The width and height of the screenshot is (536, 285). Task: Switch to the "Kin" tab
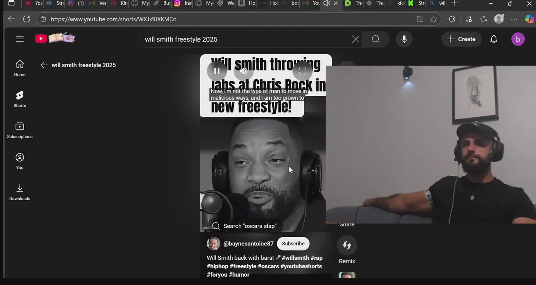coord(119,3)
